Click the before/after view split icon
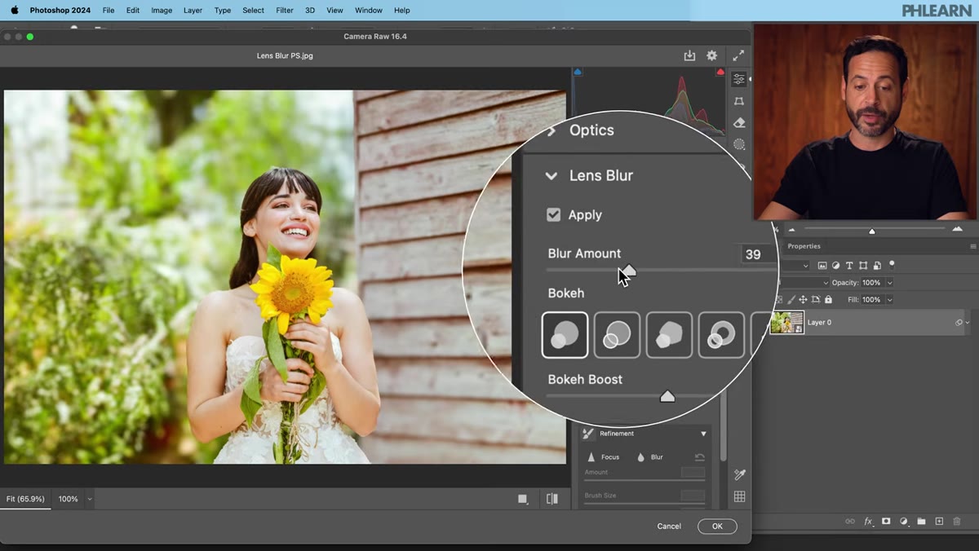979x551 pixels. (x=552, y=499)
